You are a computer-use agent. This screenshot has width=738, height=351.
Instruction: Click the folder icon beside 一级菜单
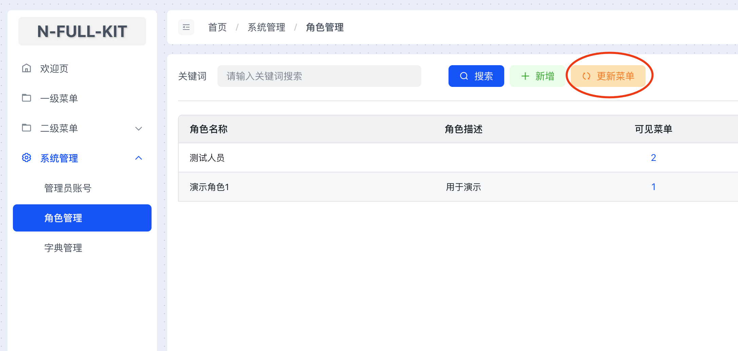tap(27, 98)
